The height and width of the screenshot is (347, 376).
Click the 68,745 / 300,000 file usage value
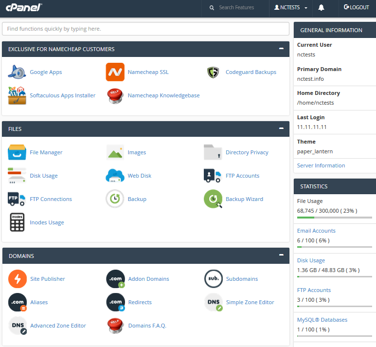tap(327, 211)
